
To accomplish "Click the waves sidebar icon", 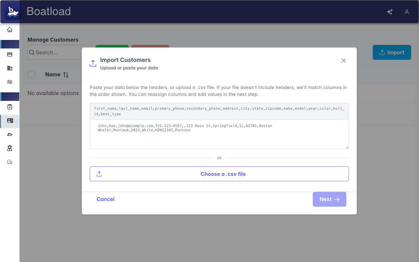I will tap(10, 82).
